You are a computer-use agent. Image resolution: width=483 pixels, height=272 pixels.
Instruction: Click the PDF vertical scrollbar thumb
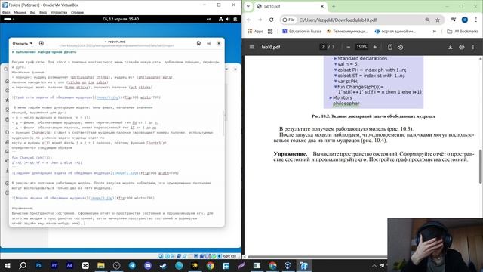[481, 166]
